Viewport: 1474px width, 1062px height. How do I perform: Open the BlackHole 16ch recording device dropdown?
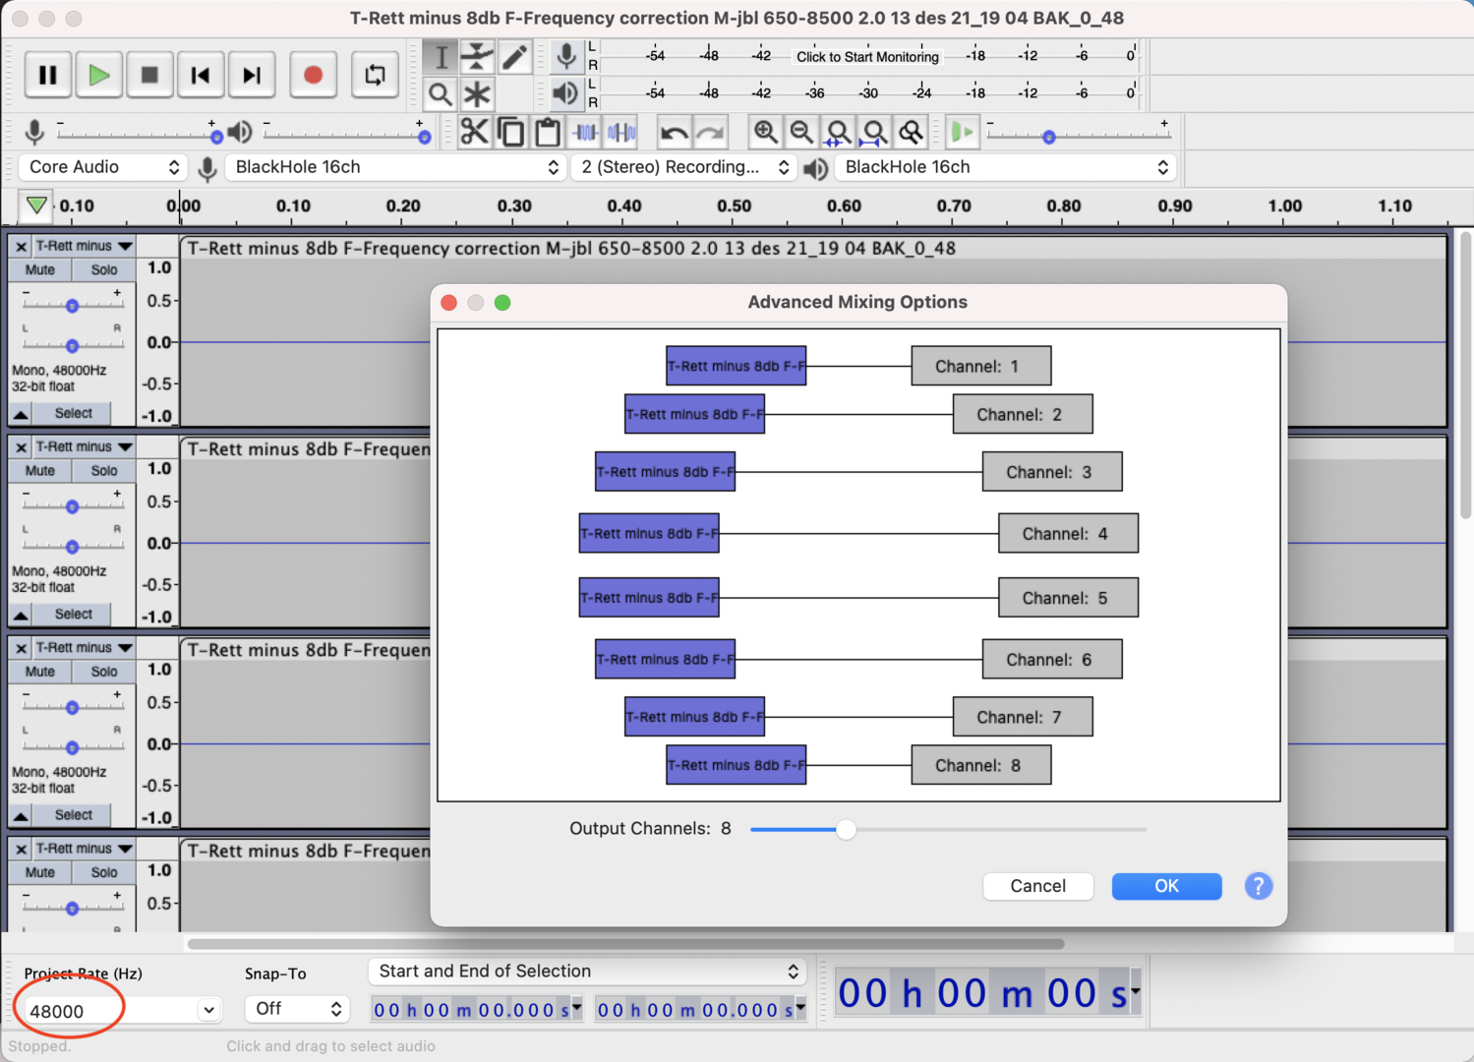tap(395, 167)
